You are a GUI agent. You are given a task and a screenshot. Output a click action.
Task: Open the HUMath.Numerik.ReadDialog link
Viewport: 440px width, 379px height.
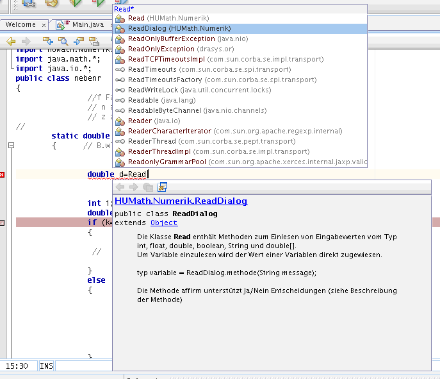[181, 201]
